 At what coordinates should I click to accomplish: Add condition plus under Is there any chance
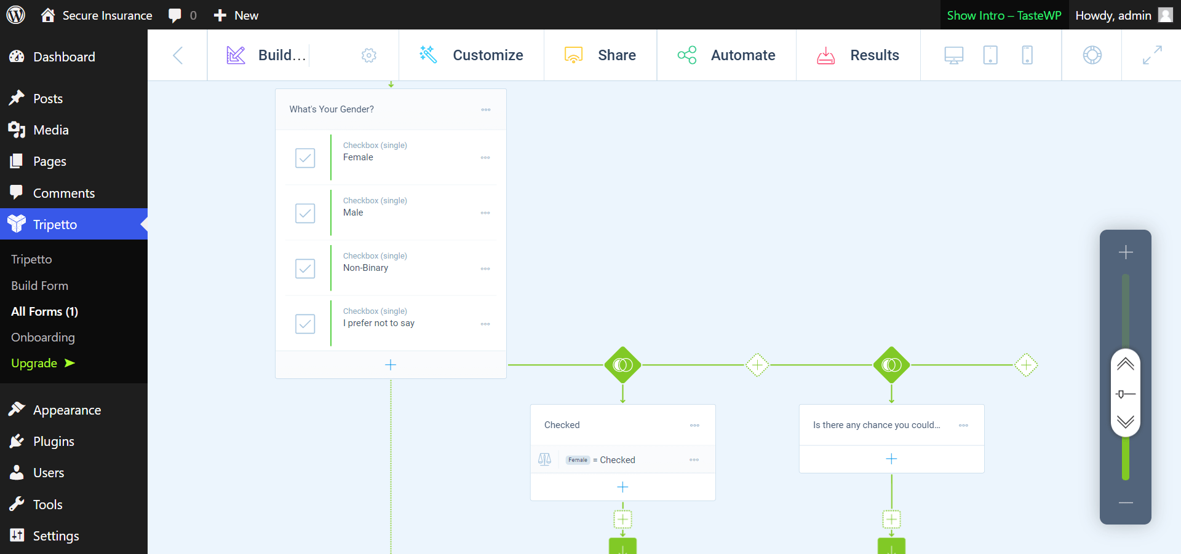(891, 459)
